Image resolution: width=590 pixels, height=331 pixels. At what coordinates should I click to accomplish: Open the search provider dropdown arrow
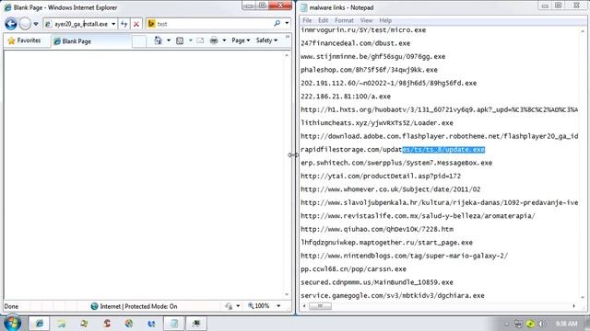[x=287, y=24]
